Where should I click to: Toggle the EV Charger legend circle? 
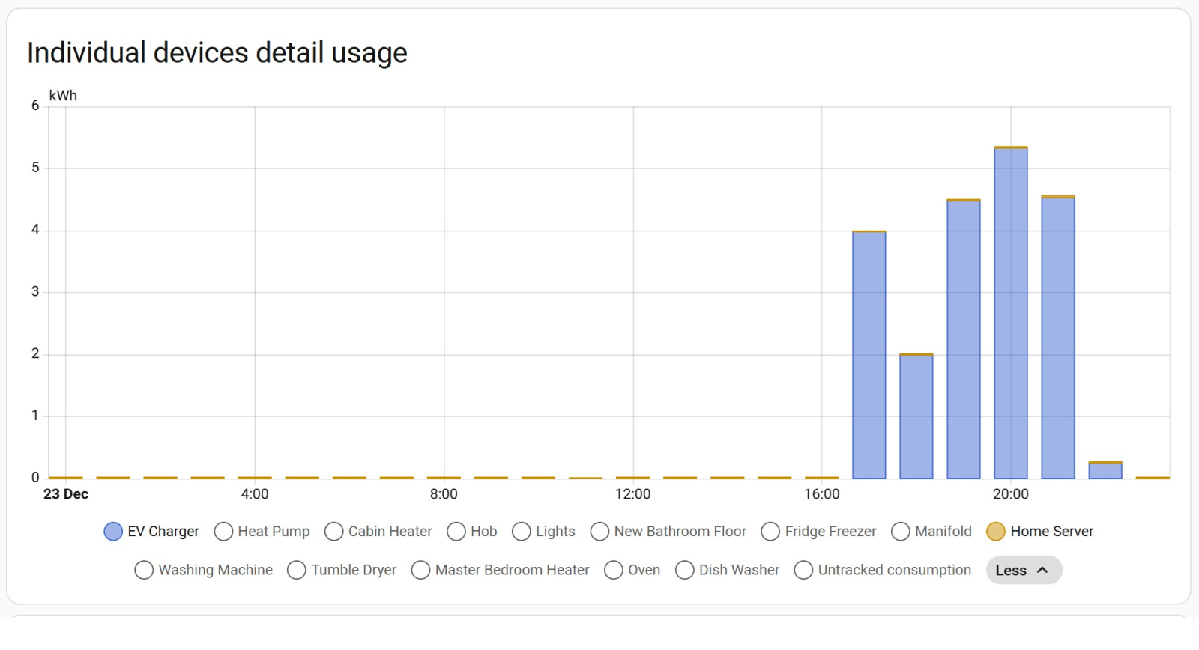(x=113, y=532)
